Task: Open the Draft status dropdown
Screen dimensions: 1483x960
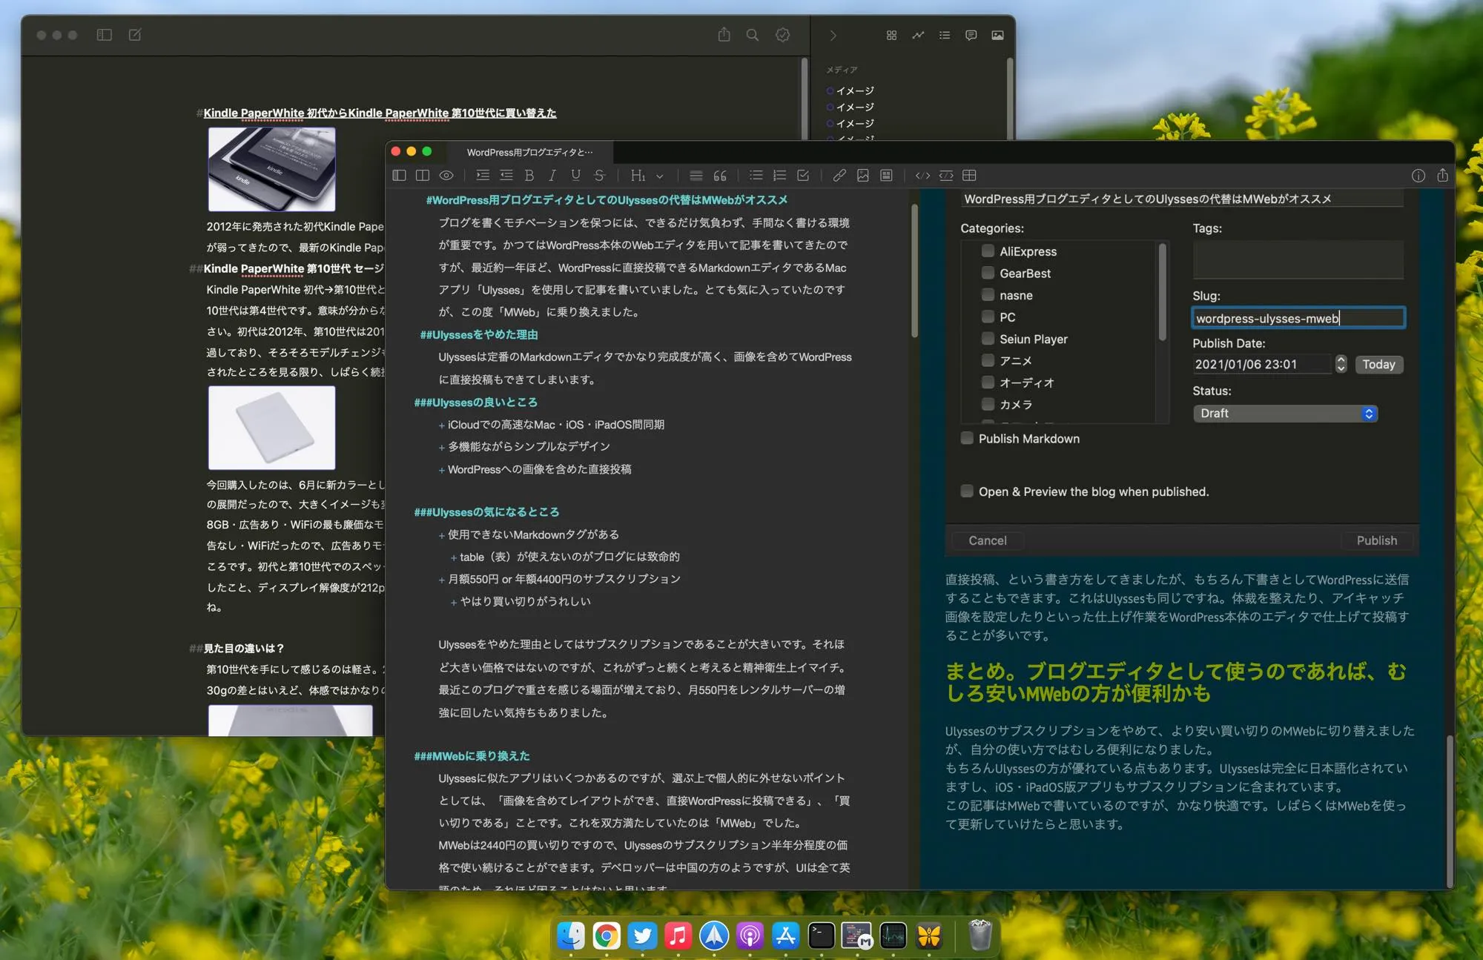Action: 1285,413
